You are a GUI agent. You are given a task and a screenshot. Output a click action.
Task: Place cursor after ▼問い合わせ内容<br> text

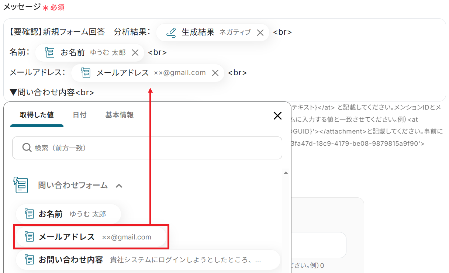94,93
